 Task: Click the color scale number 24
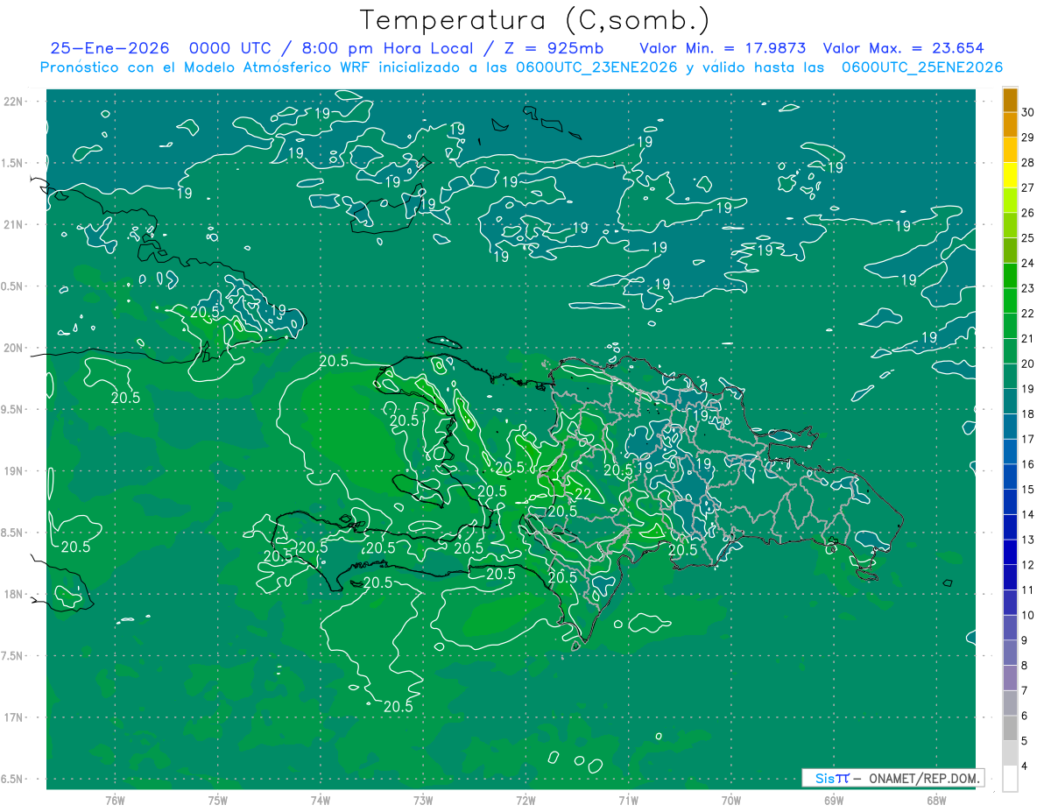(x=1028, y=263)
